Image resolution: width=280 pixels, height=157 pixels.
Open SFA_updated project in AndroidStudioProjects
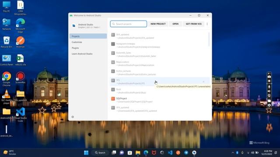tap(159, 36)
